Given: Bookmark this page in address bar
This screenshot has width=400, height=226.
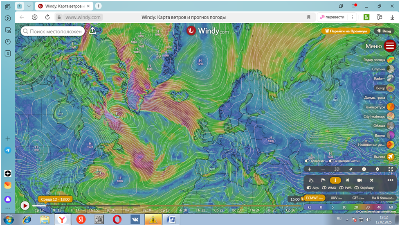Looking at the screenshot, I should [x=309, y=17].
